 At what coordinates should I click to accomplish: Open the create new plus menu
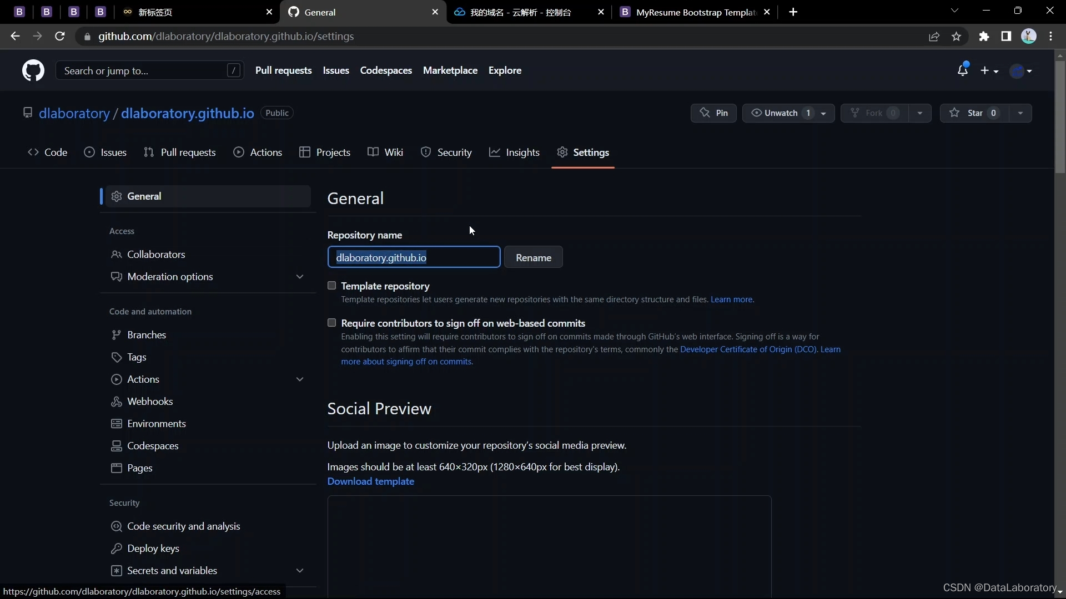(989, 70)
